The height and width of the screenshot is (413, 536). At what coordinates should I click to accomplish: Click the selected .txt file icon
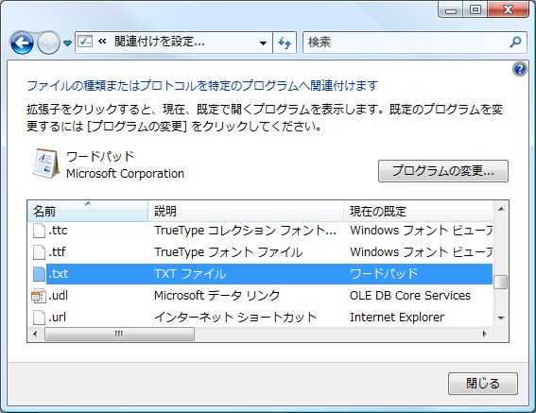[x=39, y=274]
